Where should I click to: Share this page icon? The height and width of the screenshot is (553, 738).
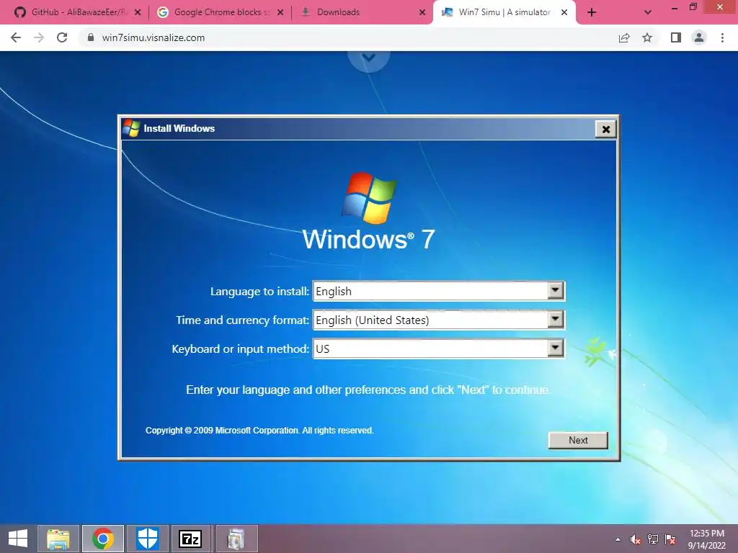point(624,37)
